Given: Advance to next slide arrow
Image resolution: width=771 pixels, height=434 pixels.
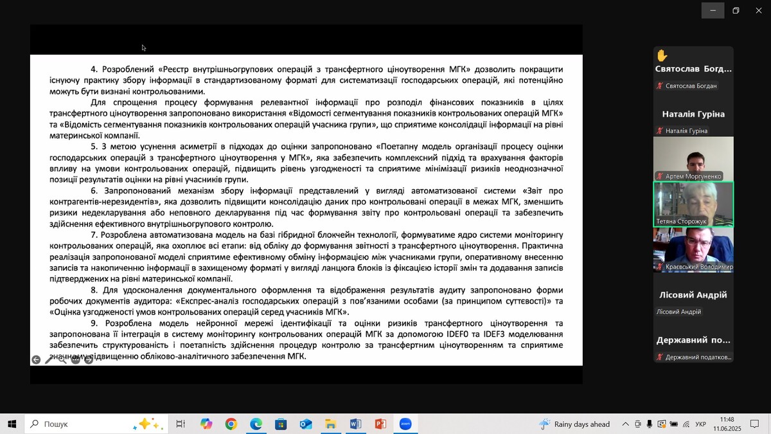Looking at the screenshot, I should (x=89, y=359).
